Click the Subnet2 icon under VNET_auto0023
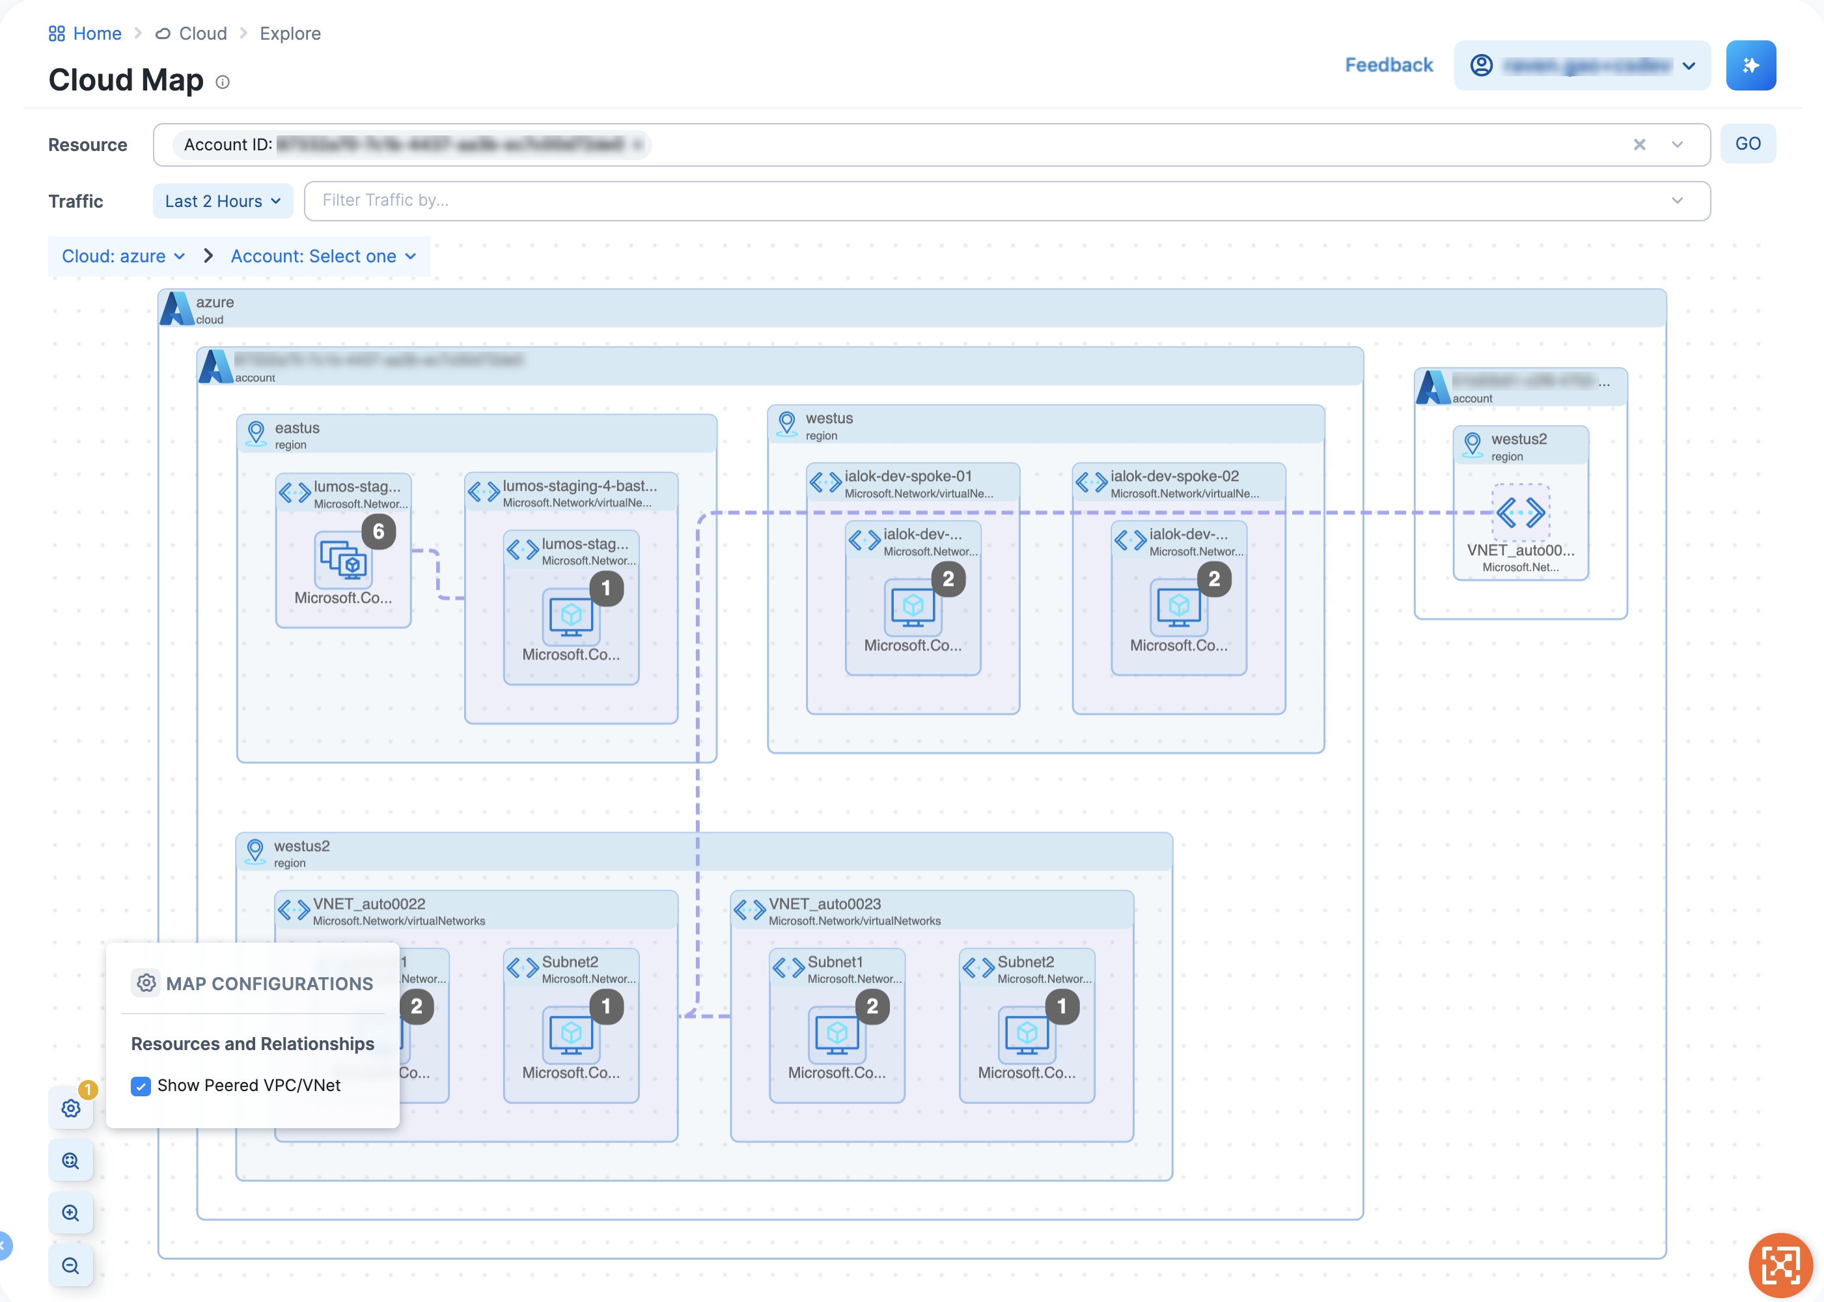The height and width of the screenshot is (1302, 1824). [x=978, y=969]
